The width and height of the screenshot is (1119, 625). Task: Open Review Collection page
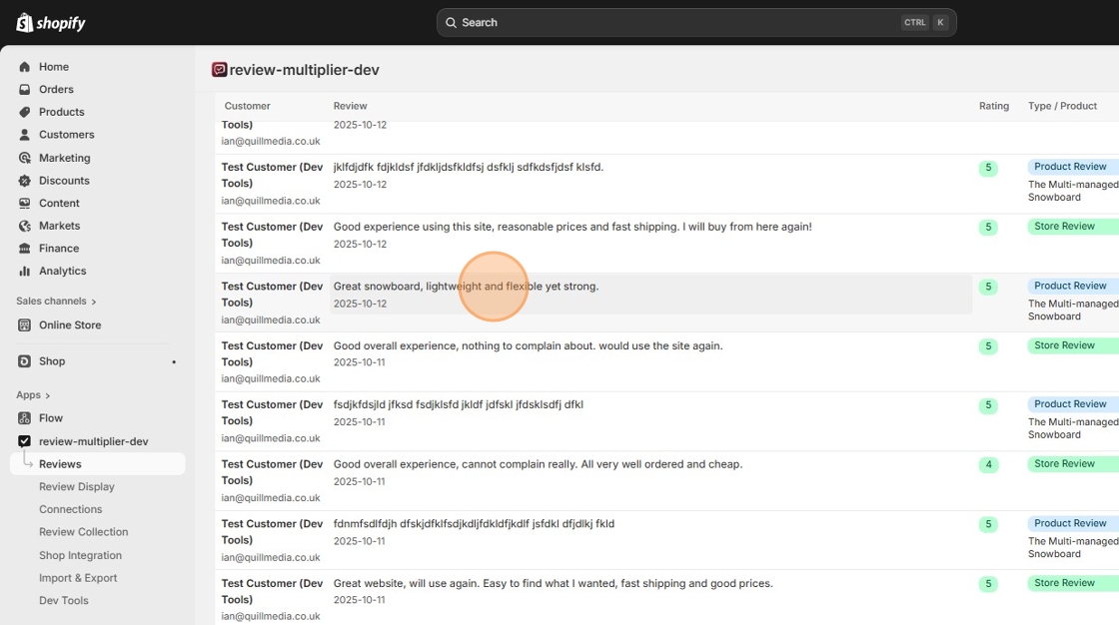[84, 532]
